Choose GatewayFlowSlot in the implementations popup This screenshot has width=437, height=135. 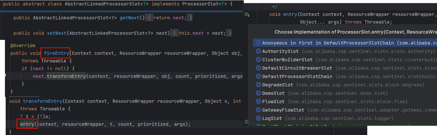283,110
